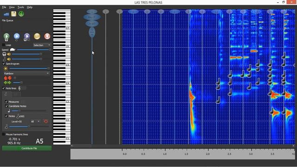Uncheck the Measures checkbox
The height and width of the screenshot is (167, 297).
pos(6,102)
